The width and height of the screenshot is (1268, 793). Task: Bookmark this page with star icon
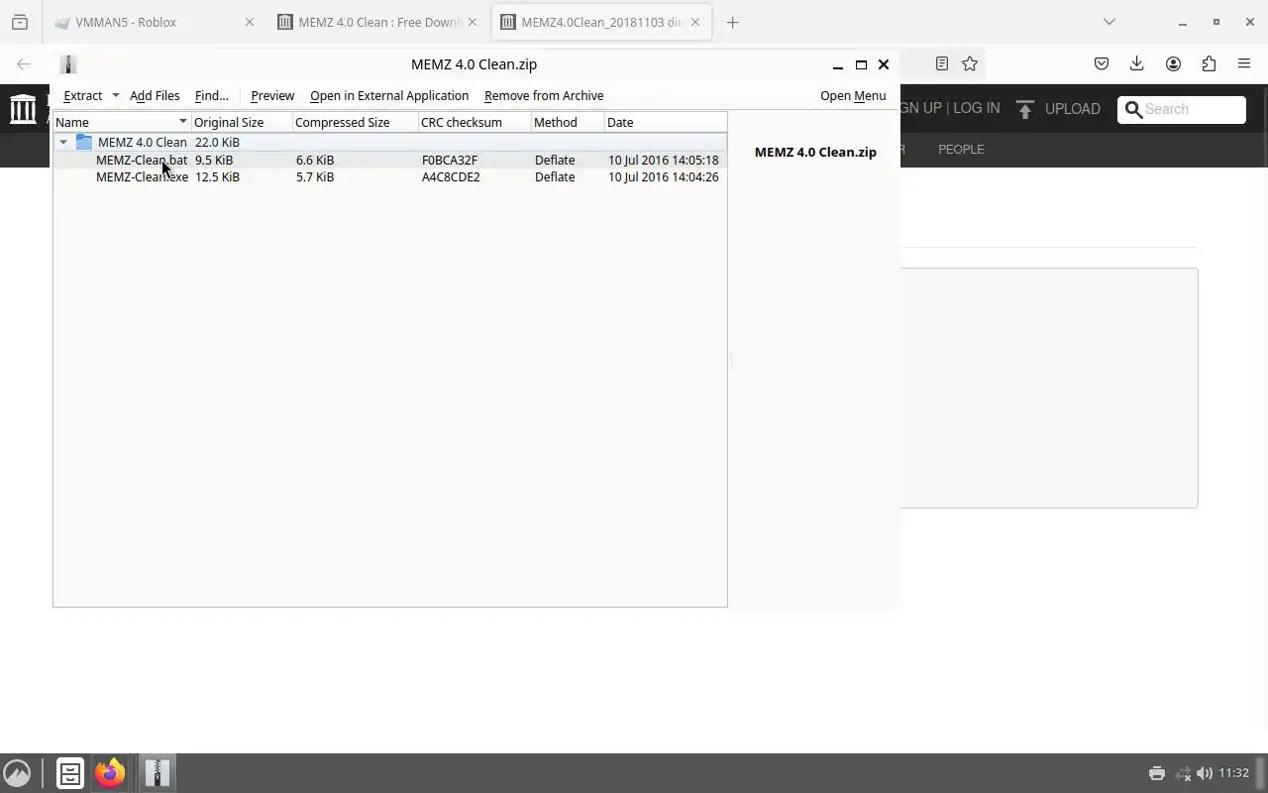pos(970,63)
